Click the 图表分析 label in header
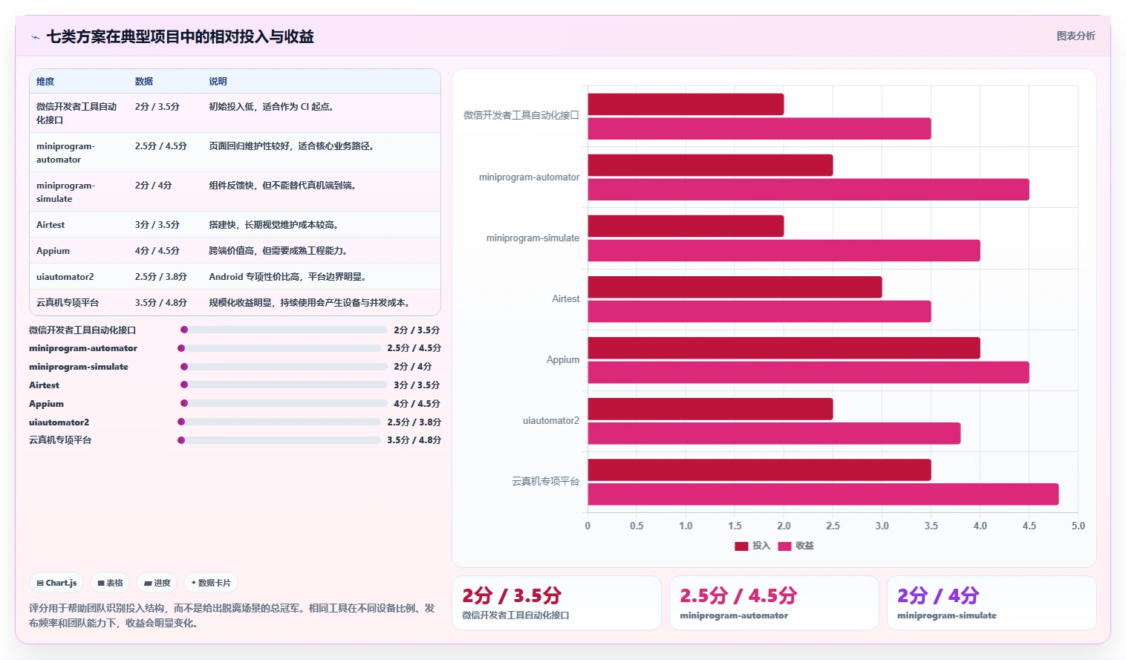Viewport: 1126px width, 660px height. tap(1075, 36)
